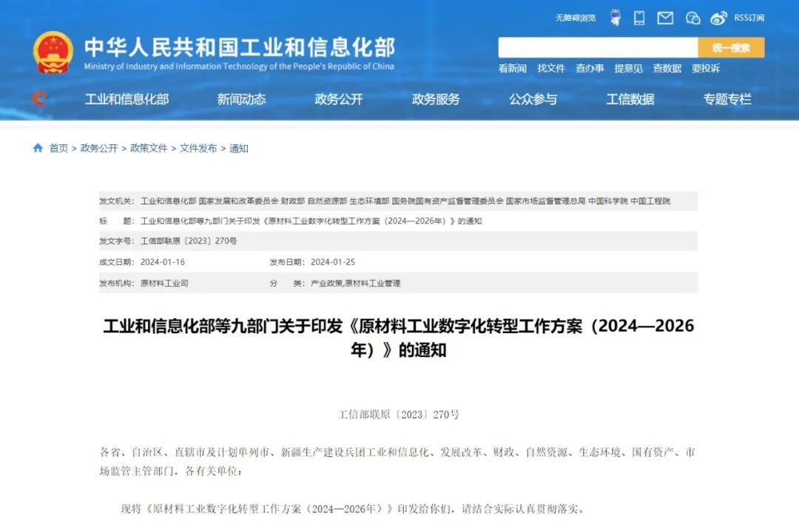Click the email envelope icon
The image size is (799, 522).
(x=665, y=18)
